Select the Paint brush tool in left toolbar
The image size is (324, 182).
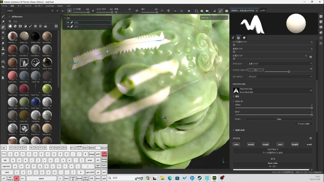(3, 16)
